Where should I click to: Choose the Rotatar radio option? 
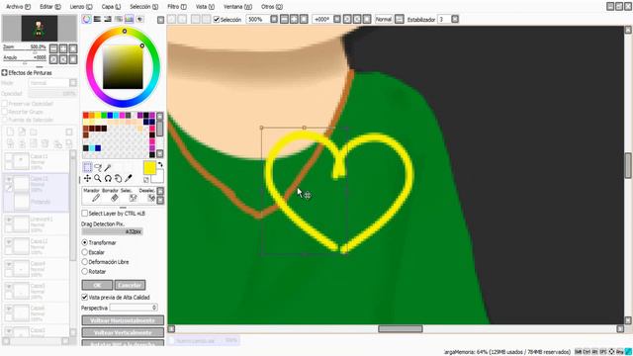pos(85,272)
